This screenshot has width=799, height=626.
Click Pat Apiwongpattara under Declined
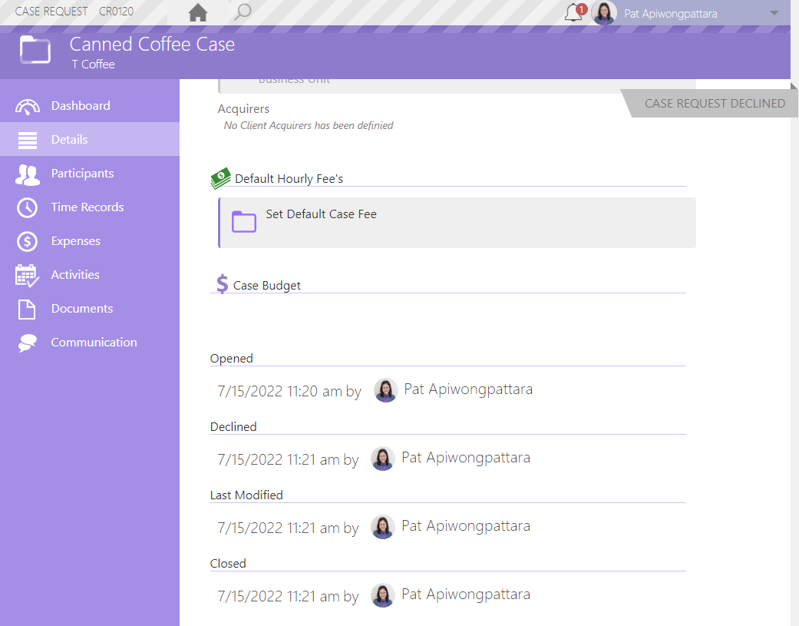pos(465,457)
